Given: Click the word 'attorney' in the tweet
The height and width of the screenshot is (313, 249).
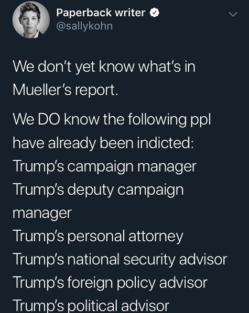Looking at the screenshot, I should 156,237.
